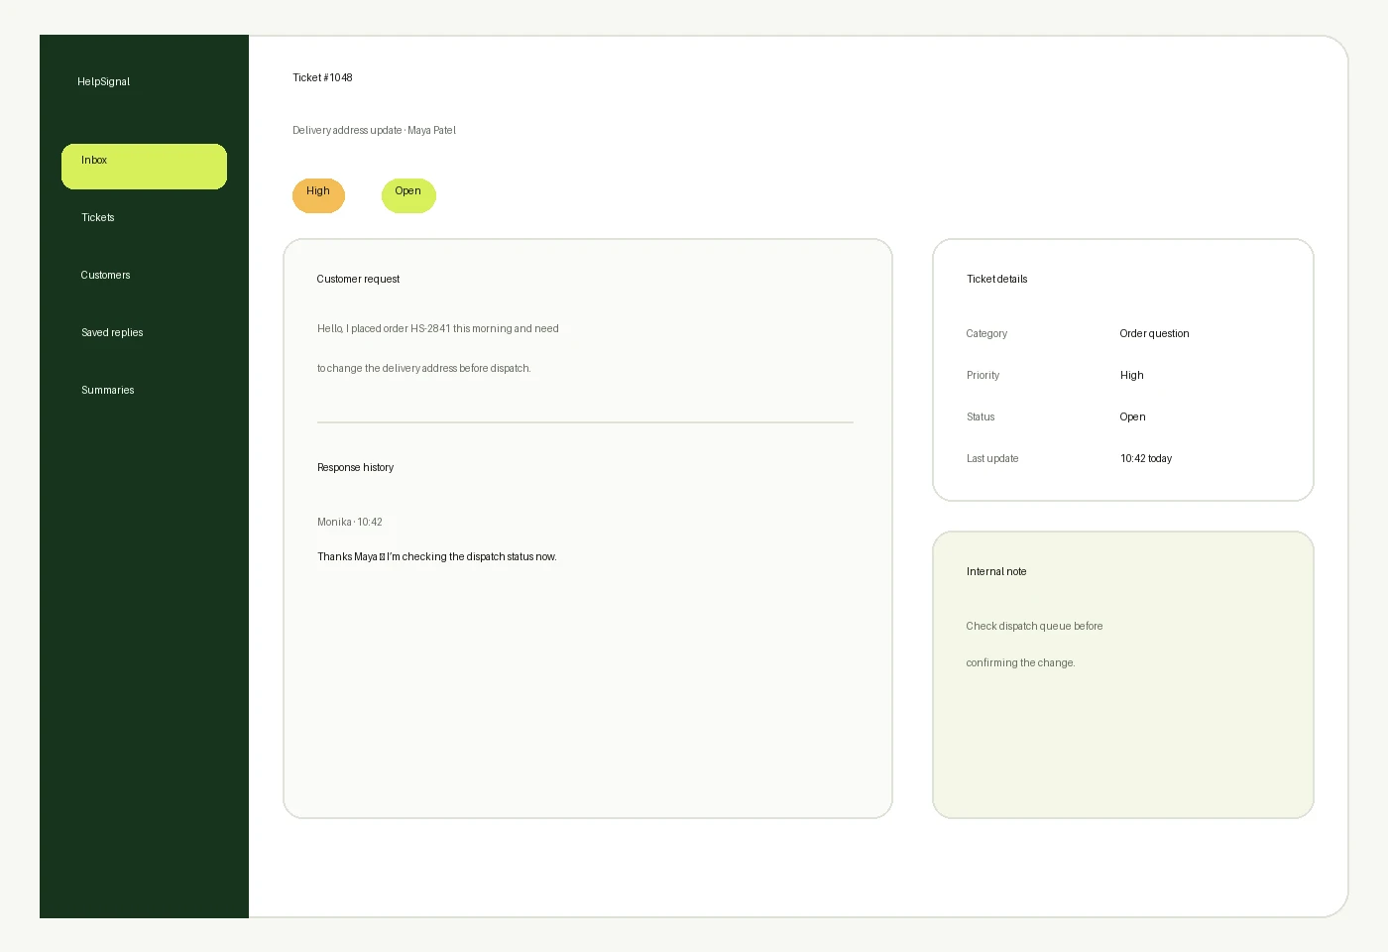Click 'to change the delivery address before dispatch.'
Viewport: 1388px width, 952px height.
(424, 368)
